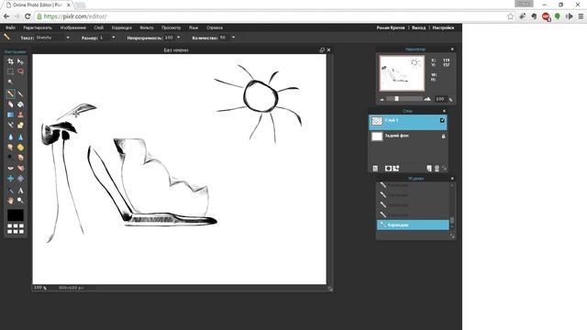Open the Коррекция menu
Viewport: 587px width, 330px height.
tap(122, 27)
